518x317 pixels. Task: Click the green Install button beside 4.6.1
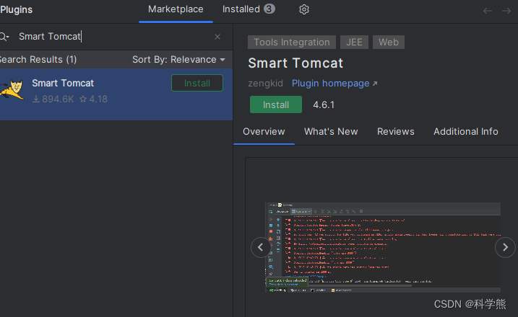[x=276, y=104]
